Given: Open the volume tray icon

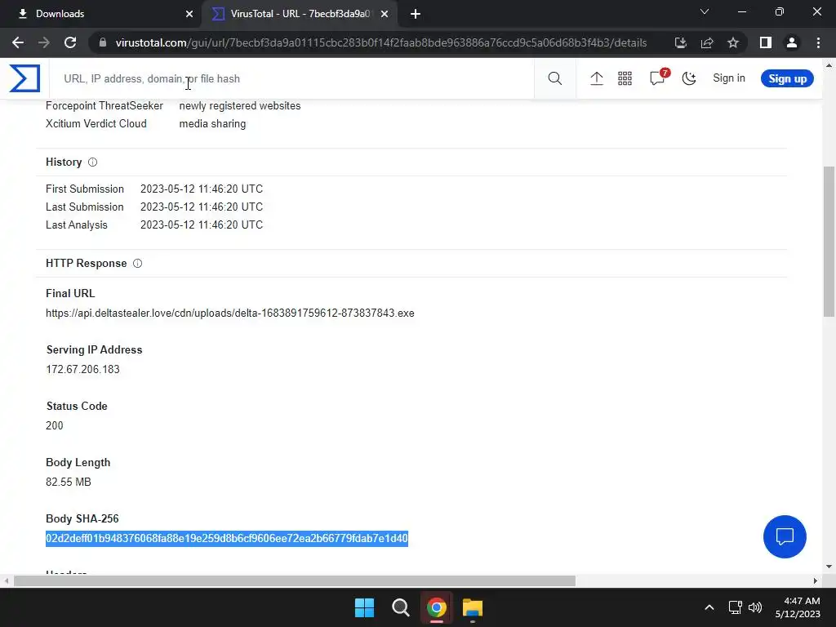Looking at the screenshot, I should click(x=755, y=607).
